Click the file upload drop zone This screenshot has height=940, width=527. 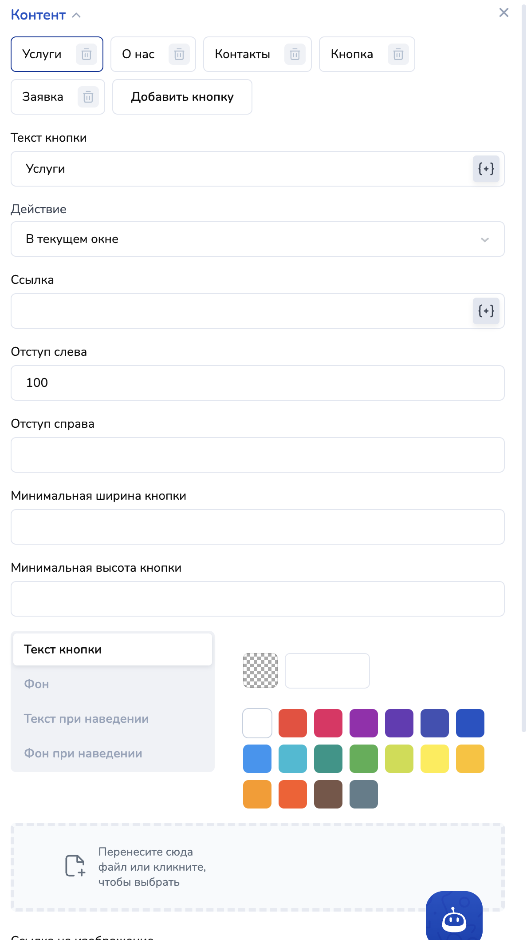[257, 867]
